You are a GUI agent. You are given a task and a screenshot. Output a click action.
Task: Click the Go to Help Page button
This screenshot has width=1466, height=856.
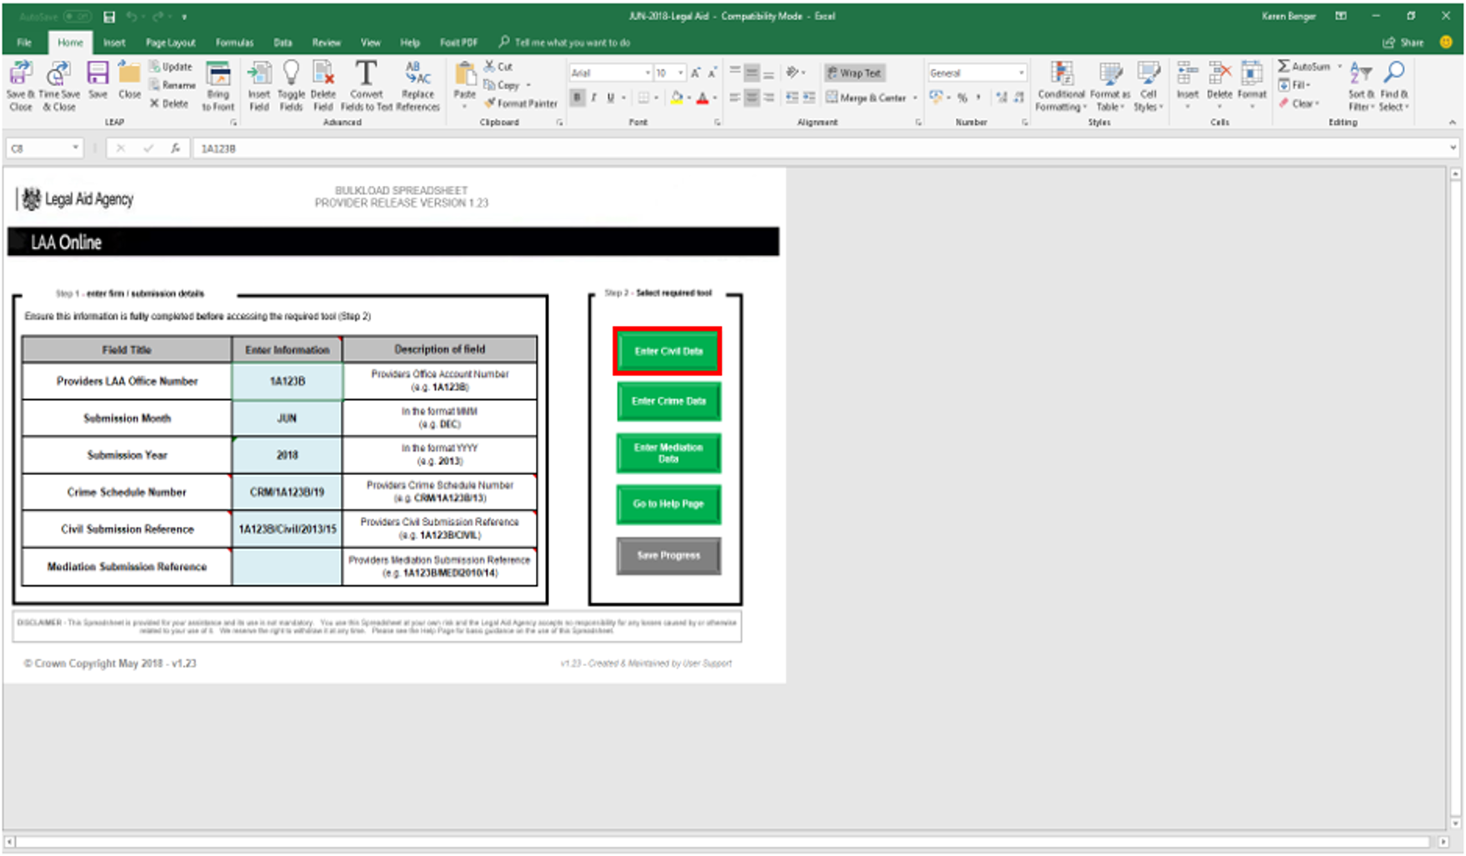(x=668, y=504)
